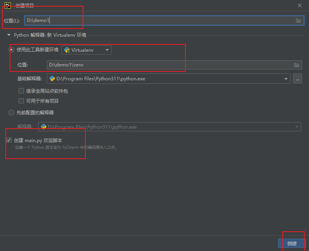Screen dimensions: 309x251
Task: Click the Virtualenv icon in the tool dropdown
Action: click(67, 50)
